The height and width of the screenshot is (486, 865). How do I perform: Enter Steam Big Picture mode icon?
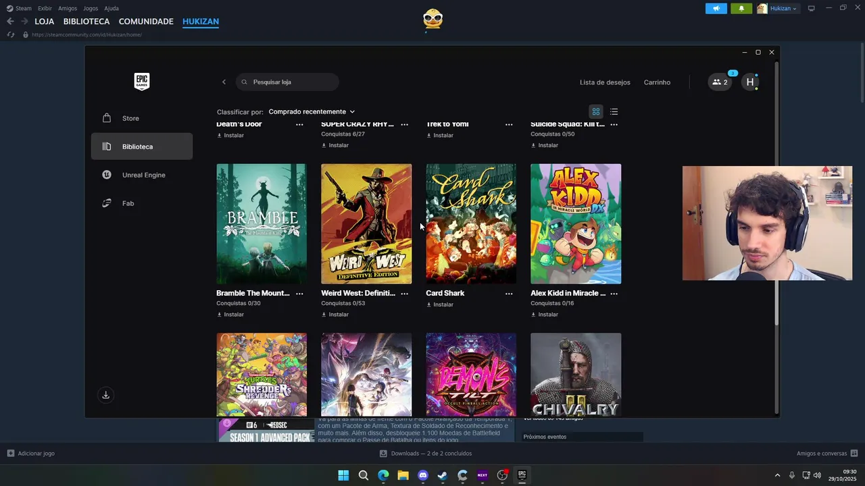[x=812, y=8]
